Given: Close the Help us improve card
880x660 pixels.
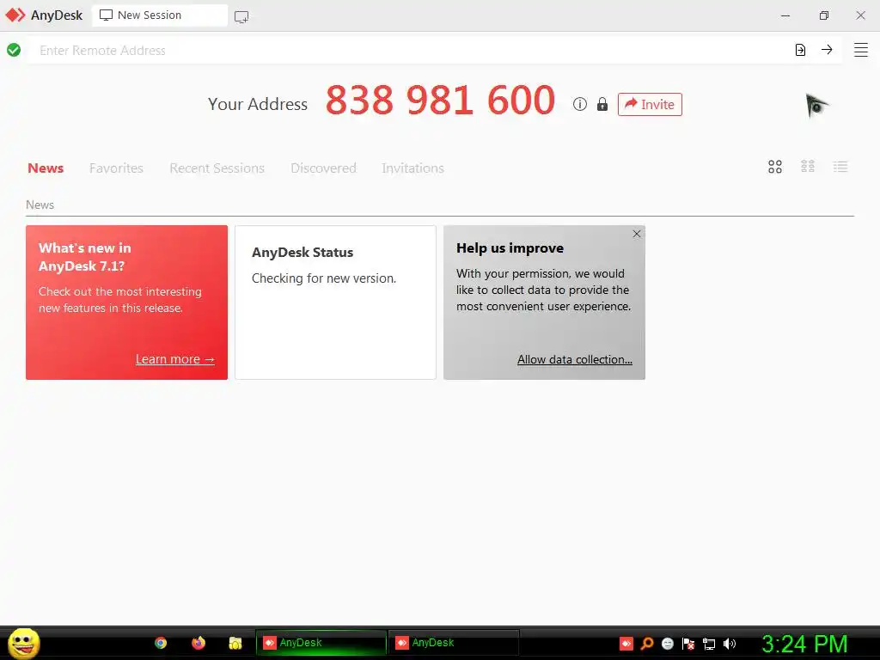Looking at the screenshot, I should pyautogui.click(x=637, y=234).
